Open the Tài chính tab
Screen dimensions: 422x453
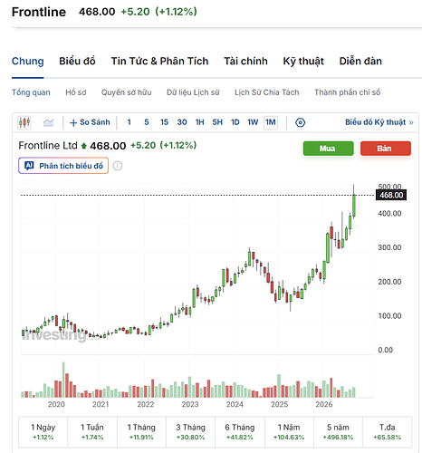point(245,62)
